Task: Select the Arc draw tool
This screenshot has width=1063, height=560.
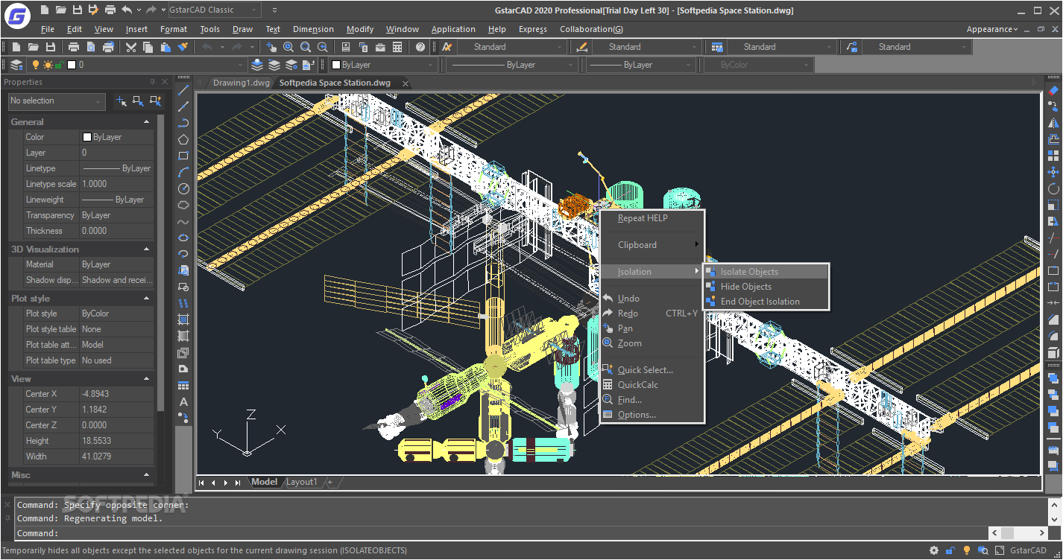Action: coord(183,172)
